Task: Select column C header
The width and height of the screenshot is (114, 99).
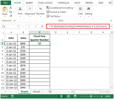Action: pyautogui.click(x=39, y=32)
